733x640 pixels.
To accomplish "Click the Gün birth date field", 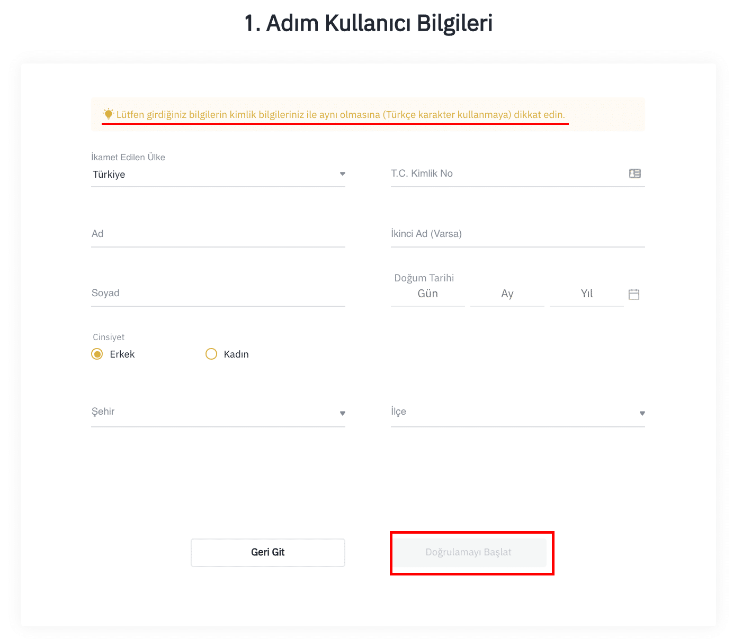I will coord(427,294).
